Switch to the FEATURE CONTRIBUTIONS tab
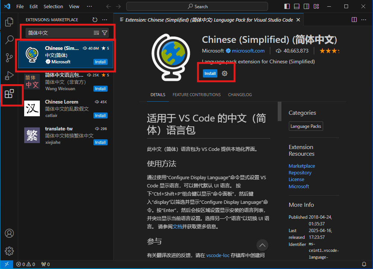Screen dimensions: 373x269 197,95
